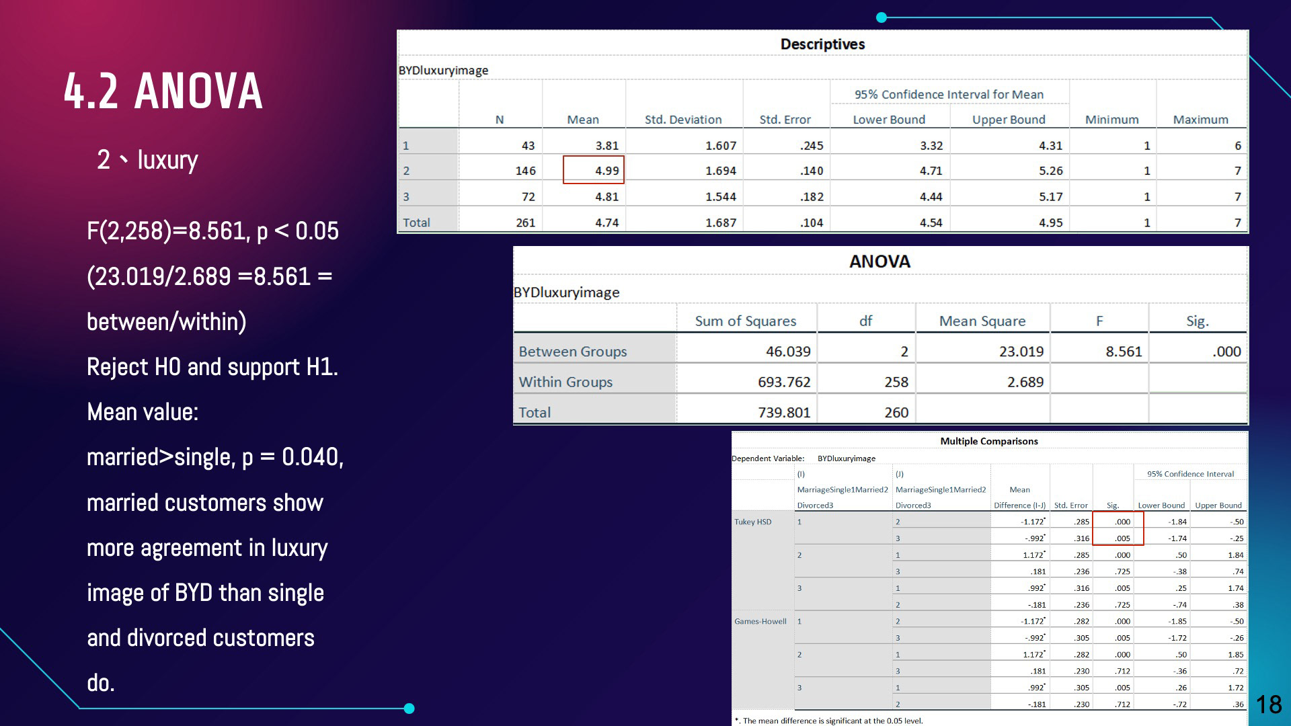Click the highlighted mean value 4.99

(594, 170)
